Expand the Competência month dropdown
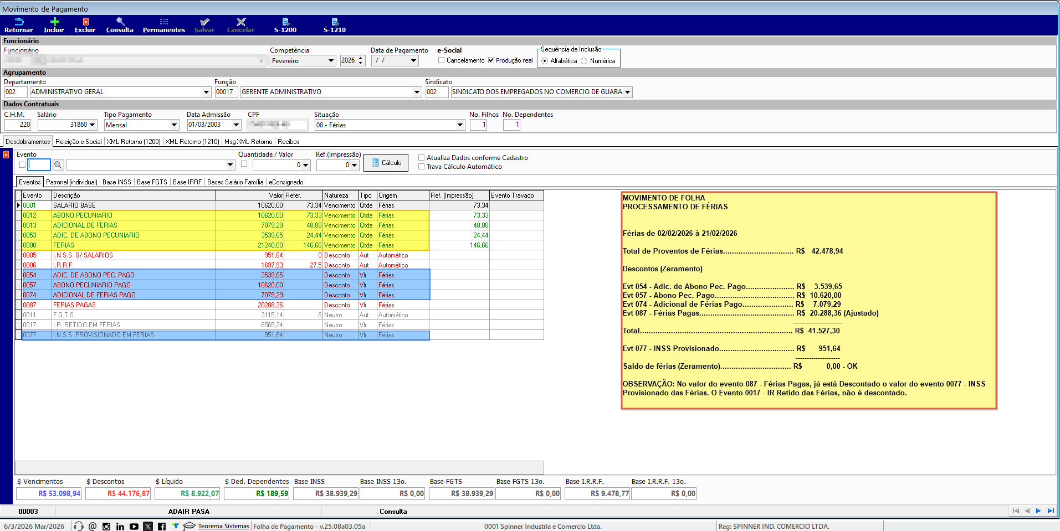Screen dimensions: 1060x531 click(331, 61)
